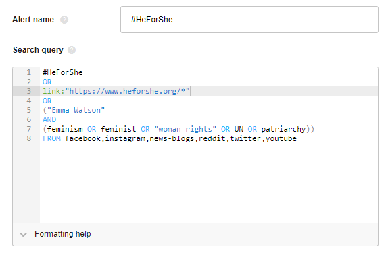Click empty area of the query editor

(209, 181)
